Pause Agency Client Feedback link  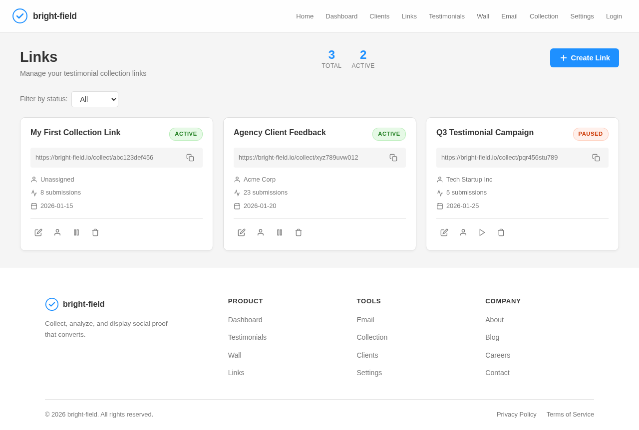pos(280,232)
